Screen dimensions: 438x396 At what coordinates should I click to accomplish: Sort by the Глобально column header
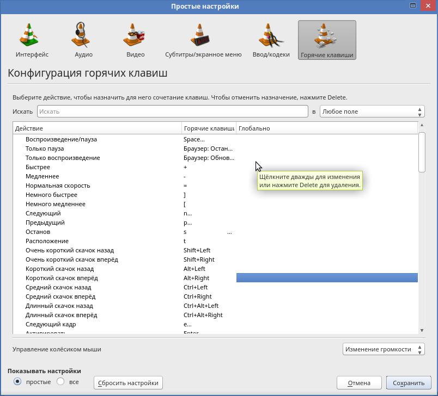tap(327, 128)
